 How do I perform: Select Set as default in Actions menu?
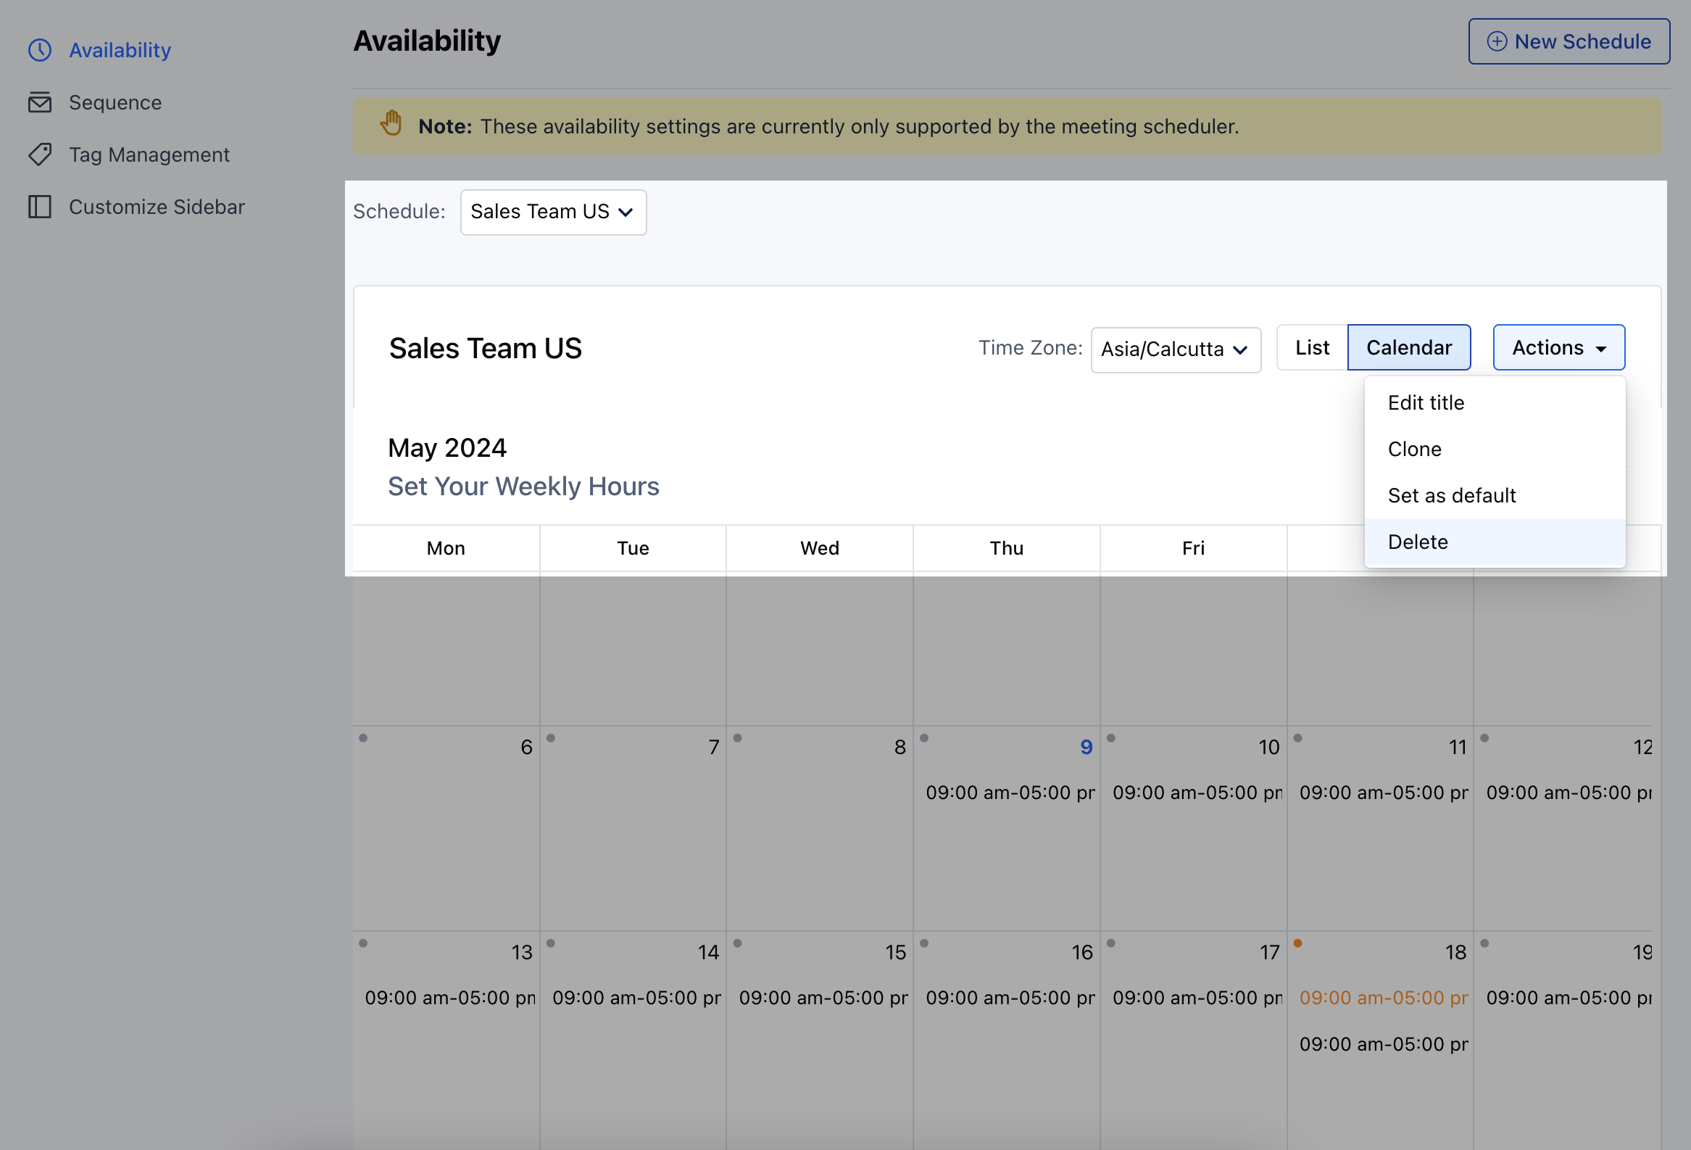click(1495, 496)
